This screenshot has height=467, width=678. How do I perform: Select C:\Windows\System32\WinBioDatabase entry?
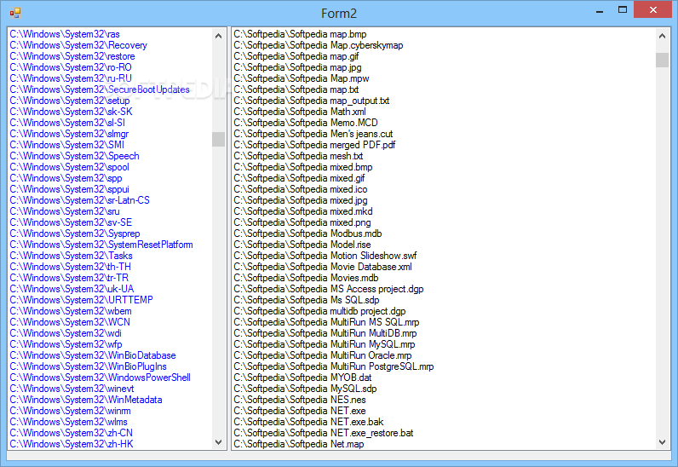tap(93, 355)
